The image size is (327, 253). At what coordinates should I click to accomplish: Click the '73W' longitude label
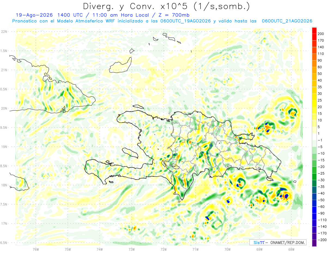[x=132, y=249]
